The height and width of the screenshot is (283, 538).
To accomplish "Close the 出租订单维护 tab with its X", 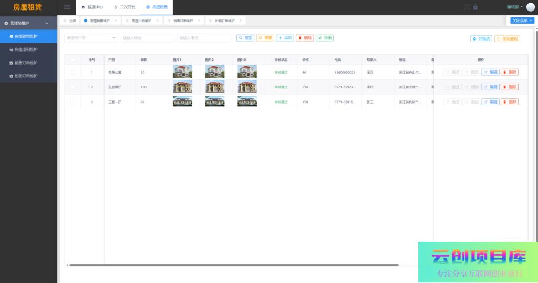I will coord(241,21).
